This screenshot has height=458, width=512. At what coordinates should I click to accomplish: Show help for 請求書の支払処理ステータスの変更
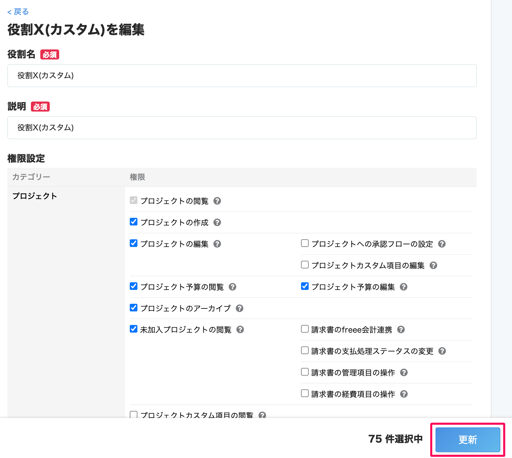pyautogui.click(x=442, y=351)
